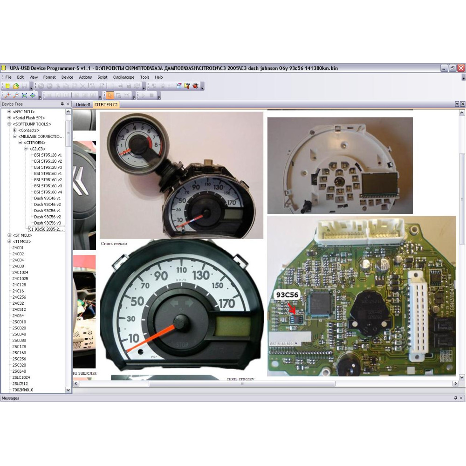Screen dimensions: 466x466
Task: Open the document tabs list dropdown arrow
Action: (457, 104)
